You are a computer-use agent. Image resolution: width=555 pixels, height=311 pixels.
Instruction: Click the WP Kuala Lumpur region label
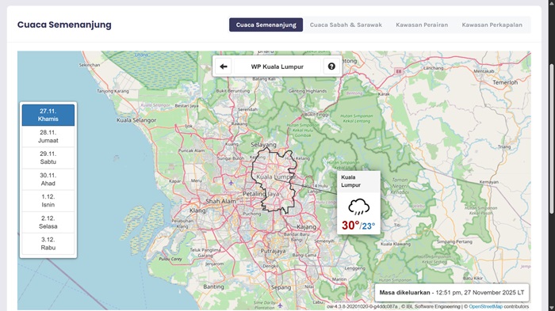click(277, 66)
